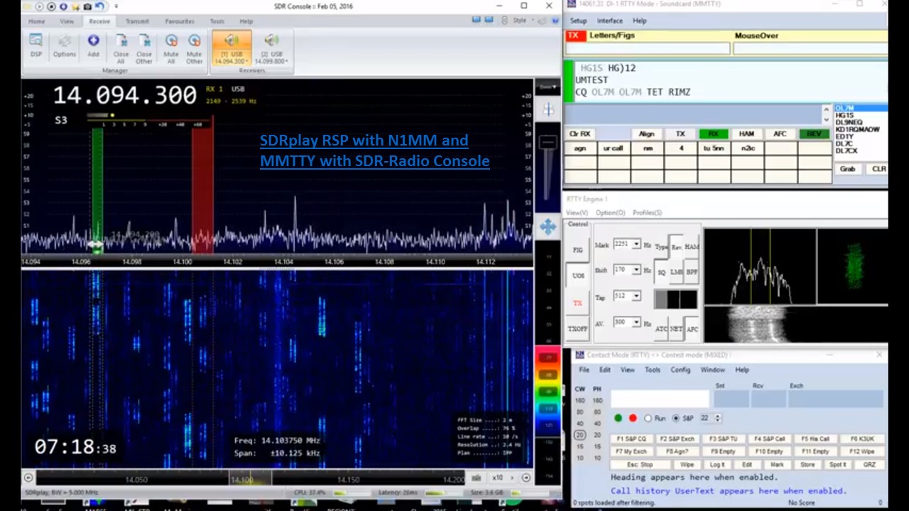Screen dimensions: 909x511
Task: Zoom out the span with left circle arrow
Action: coord(28,478)
